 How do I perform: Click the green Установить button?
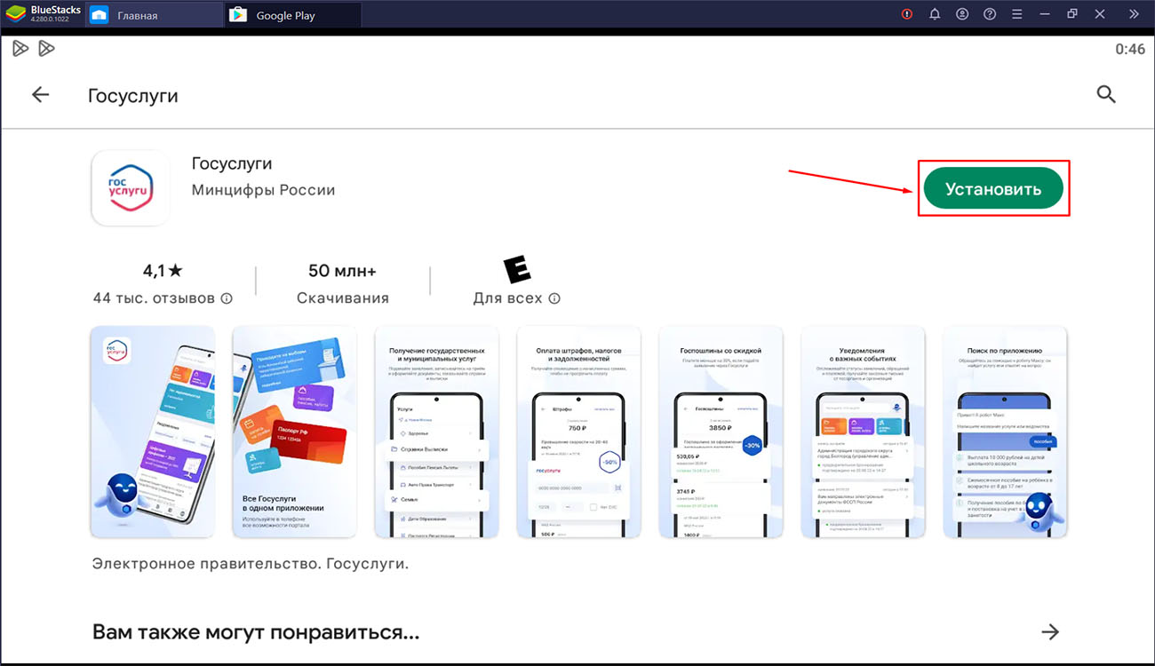pos(993,188)
